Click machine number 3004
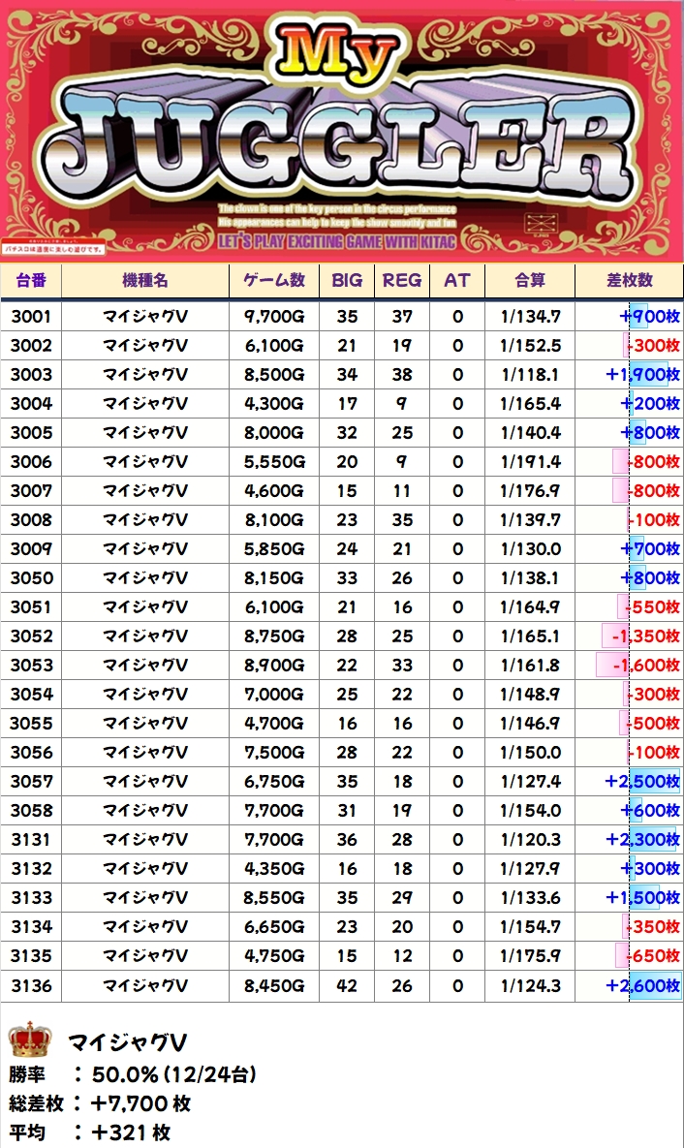The height and width of the screenshot is (1148, 684). [31, 403]
